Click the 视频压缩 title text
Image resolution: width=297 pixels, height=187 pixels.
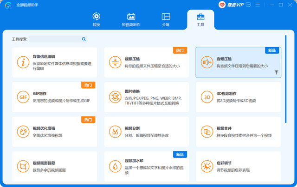[x=132, y=59]
